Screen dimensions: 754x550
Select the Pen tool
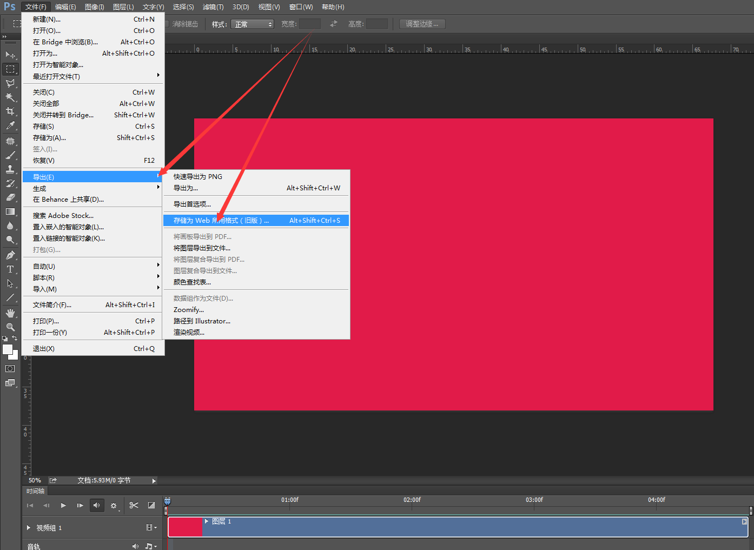(10, 255)
